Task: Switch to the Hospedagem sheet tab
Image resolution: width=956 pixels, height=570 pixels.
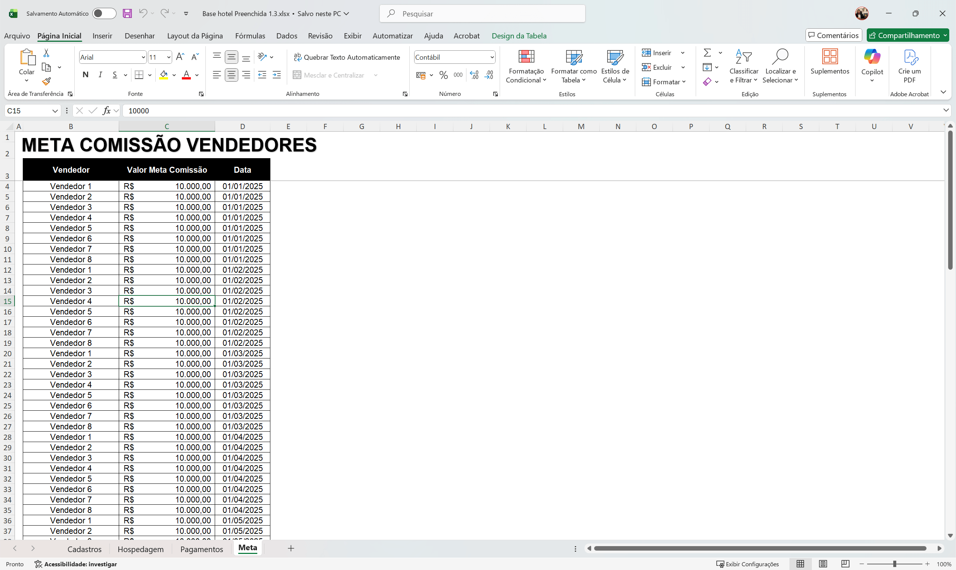Action: [x=140, y=549]
